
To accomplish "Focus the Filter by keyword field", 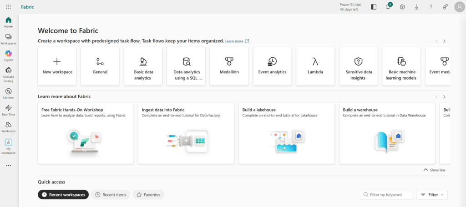I will point(387,195).
